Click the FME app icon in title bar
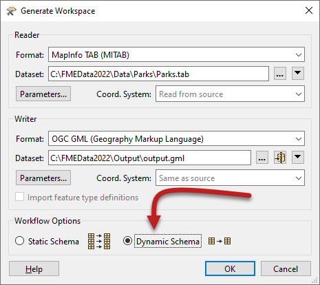The image size is (320, 285). coord(12,11)
